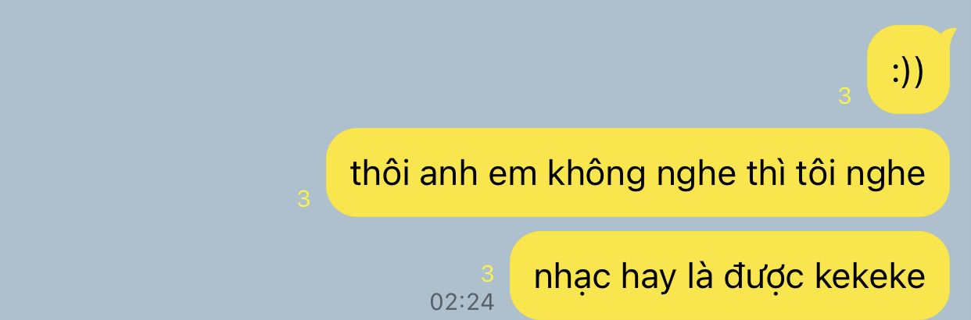Click the read count next to "thôi anh em" message
971x320 pixels.
pyautogui.click(x=304, y=199)
